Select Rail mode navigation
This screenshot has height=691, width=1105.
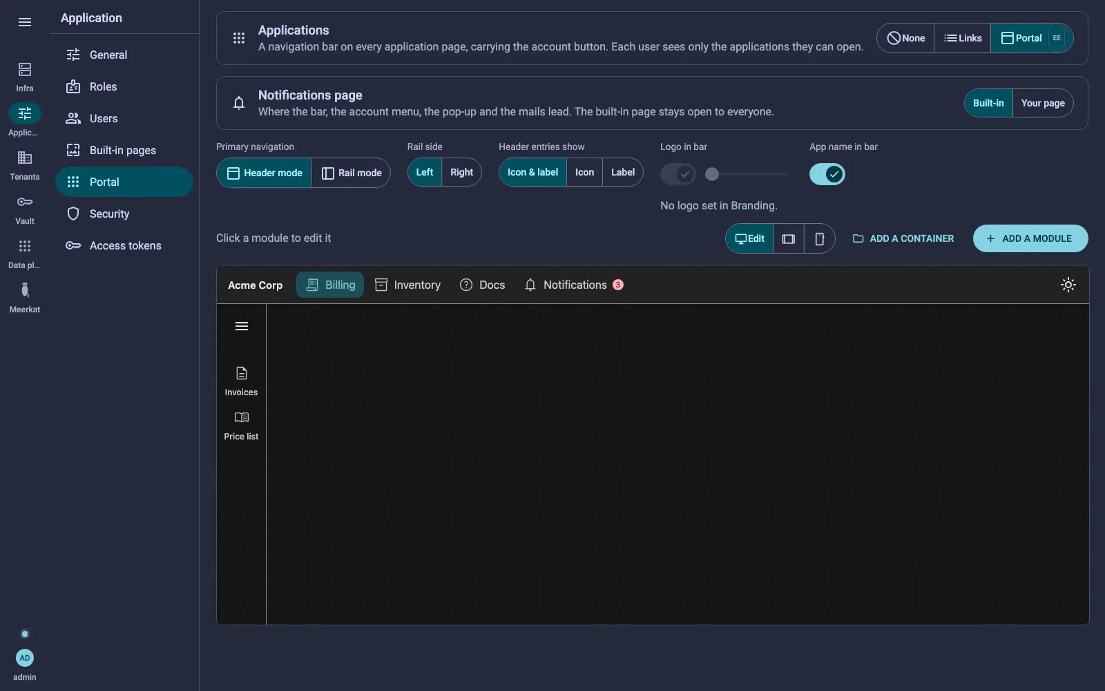tap(351, 173)
